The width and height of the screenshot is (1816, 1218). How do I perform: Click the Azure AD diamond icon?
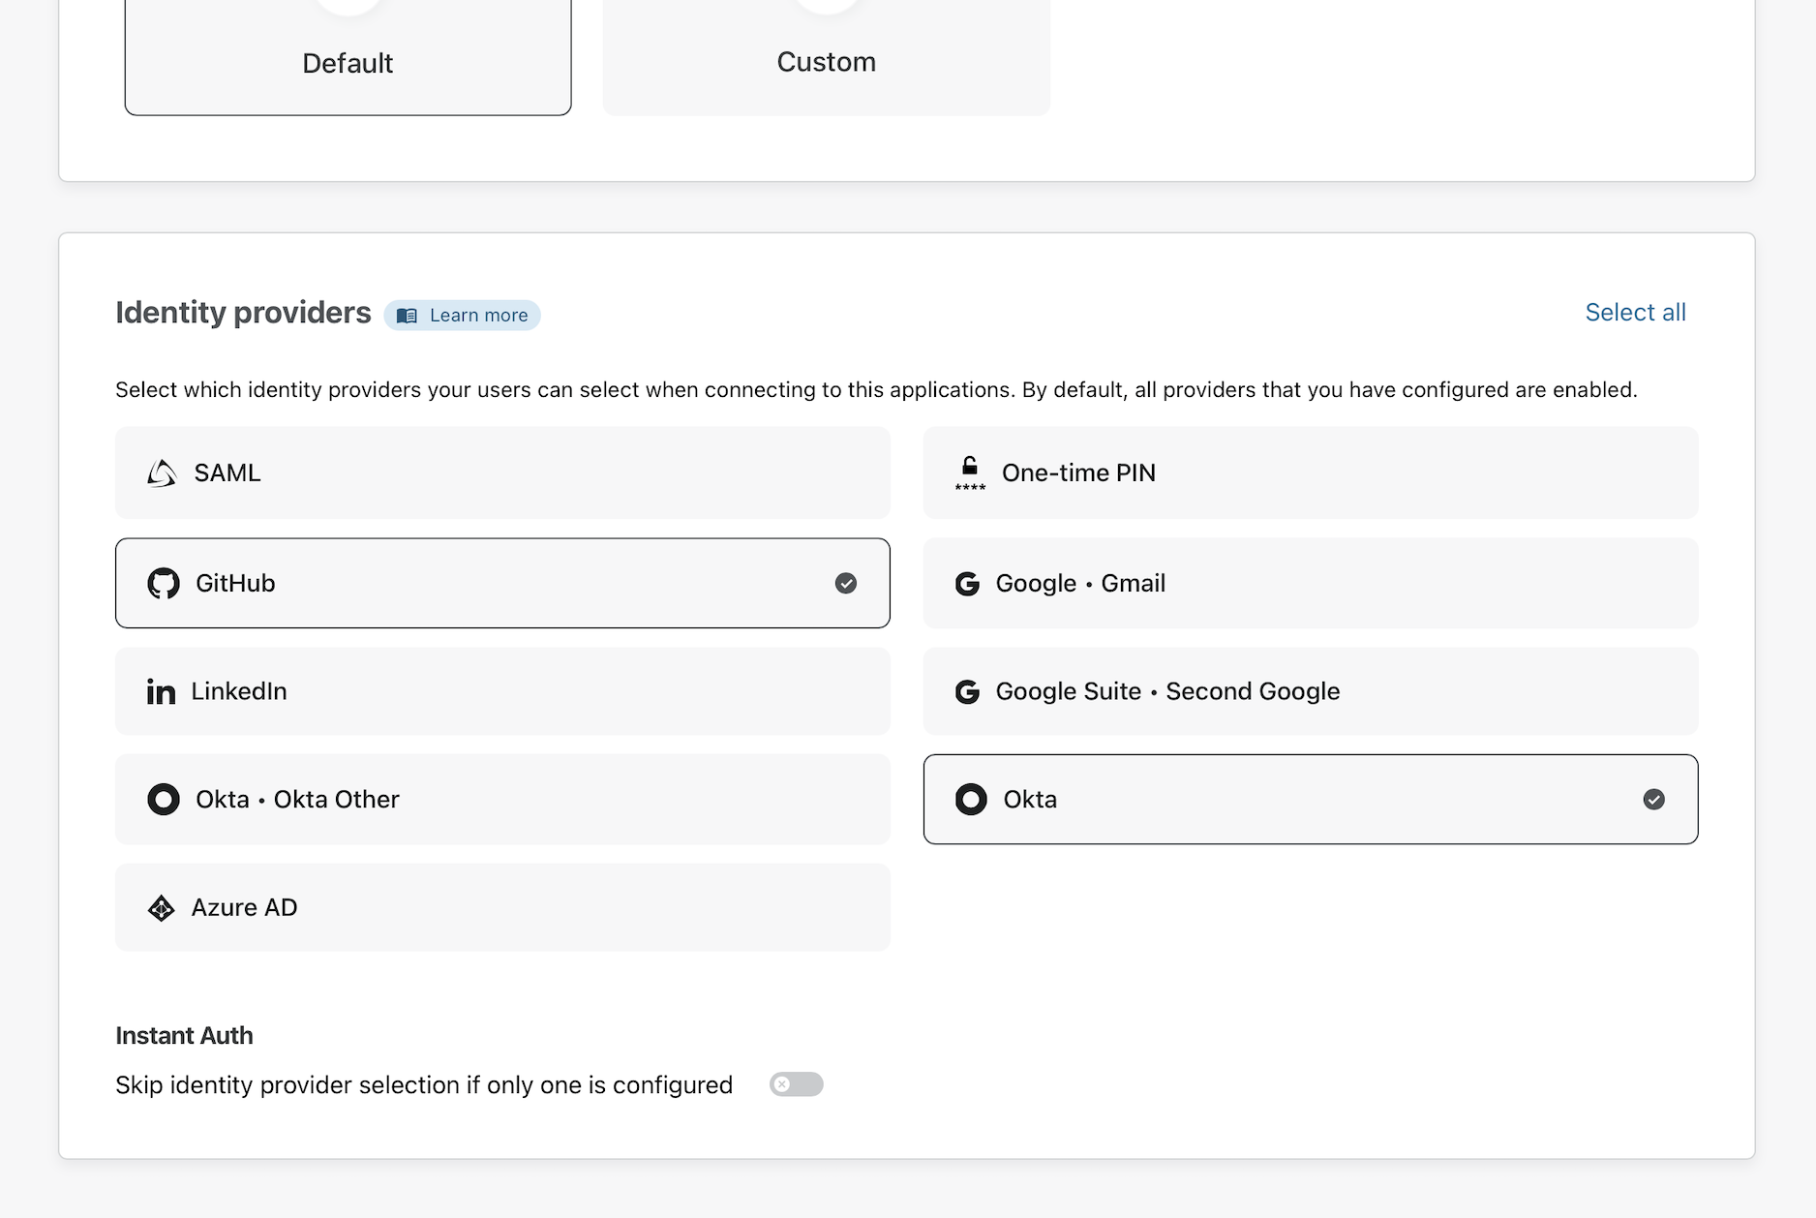[x=161, y=908]
